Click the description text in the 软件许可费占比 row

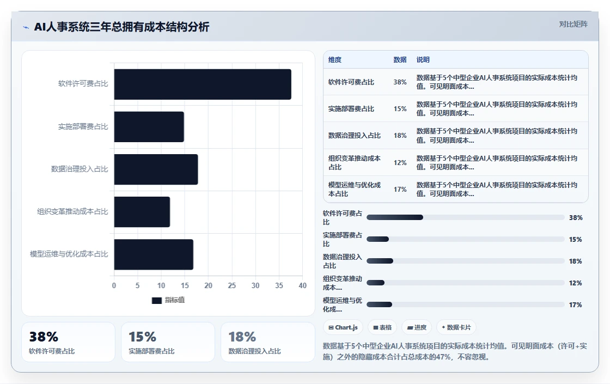(x=497, y=82)
